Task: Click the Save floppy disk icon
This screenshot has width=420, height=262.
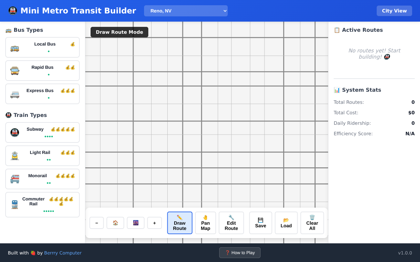Action: coord(260,223)
